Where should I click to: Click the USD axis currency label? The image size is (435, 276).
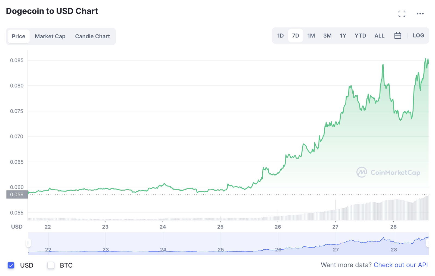pyautogui.click(x=17, y=227)
